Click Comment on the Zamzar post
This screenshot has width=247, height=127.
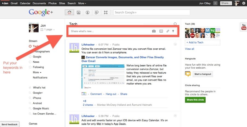(x=96, y=94)
